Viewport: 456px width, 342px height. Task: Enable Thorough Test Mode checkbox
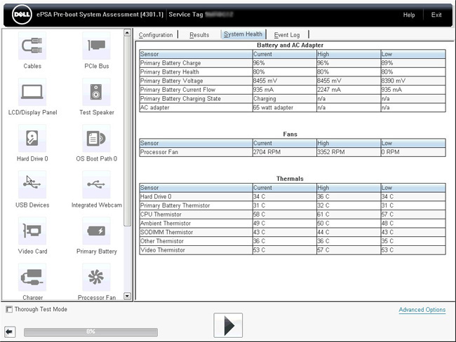[x=9, y=309]
